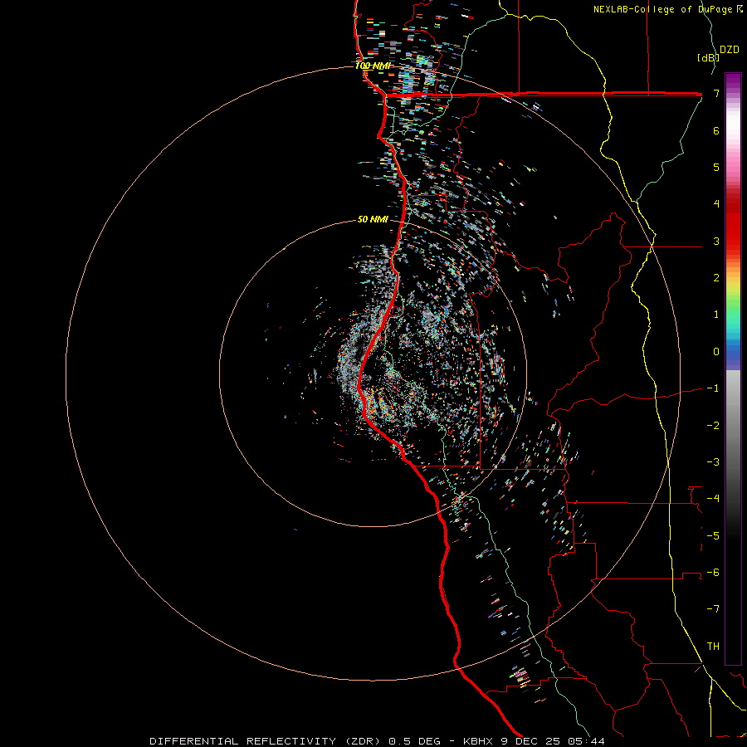Image resolution: width=747 pixels, height=747 pixels.
Task: Click the 50 NMI range ring label
Action: click(373, 219)
